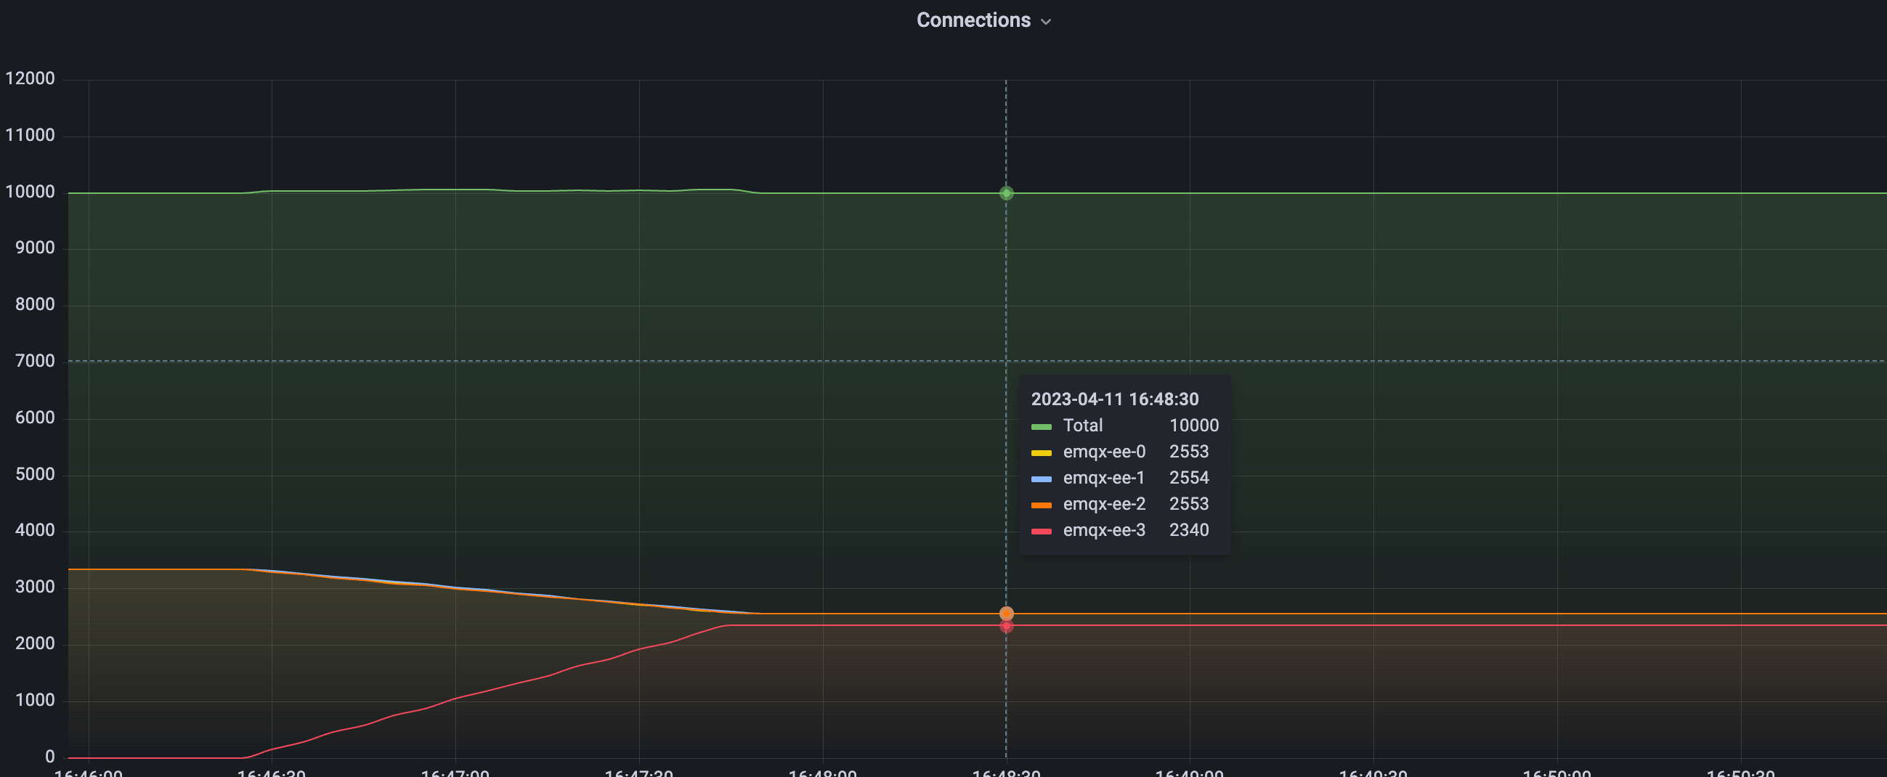
Task: Click the orange emqx-ee-2 color swatch
Action: (x=1041, y=505)
